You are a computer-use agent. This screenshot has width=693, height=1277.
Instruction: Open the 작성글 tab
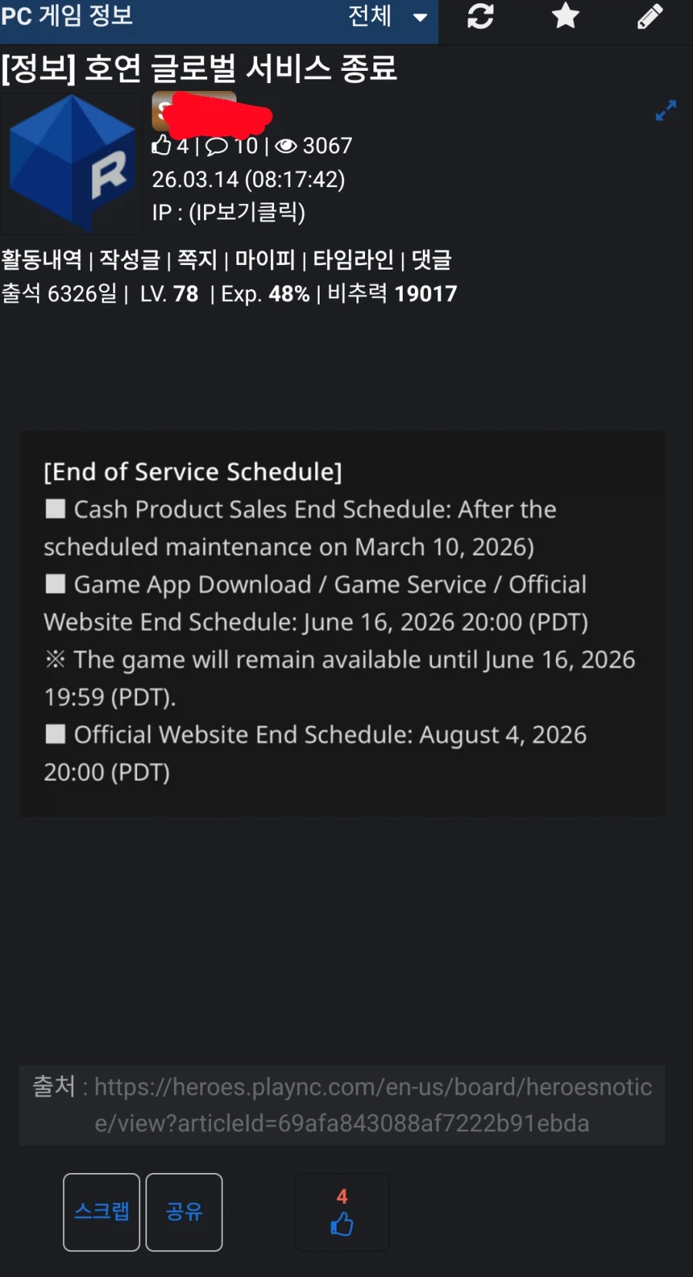(129, 260)
